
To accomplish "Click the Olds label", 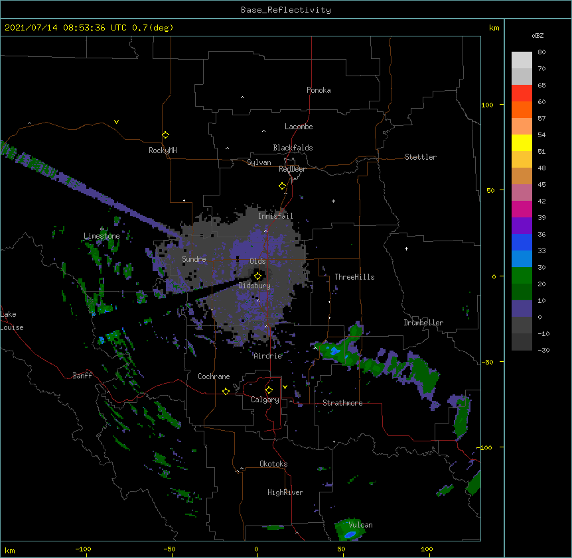I will point(257,261).
